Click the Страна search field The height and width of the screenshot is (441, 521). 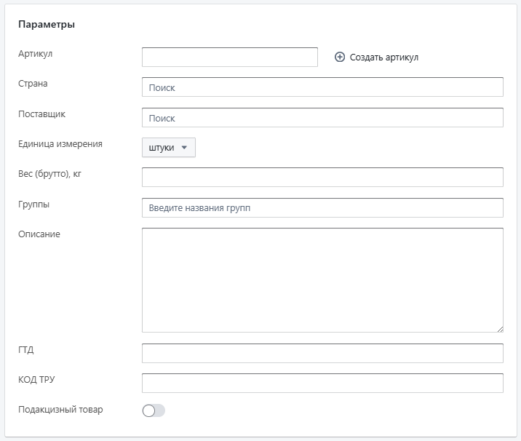(x=322, y=87)
